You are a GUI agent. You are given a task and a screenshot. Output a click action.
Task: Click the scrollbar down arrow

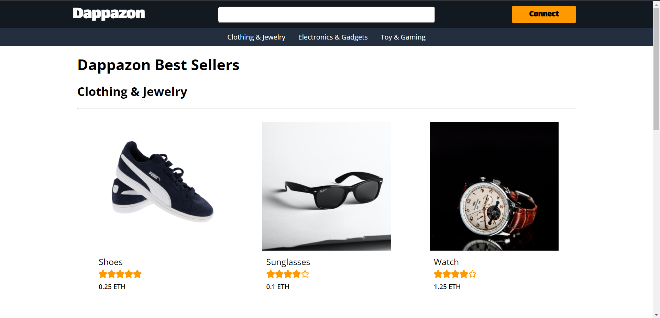pos(656,315)
